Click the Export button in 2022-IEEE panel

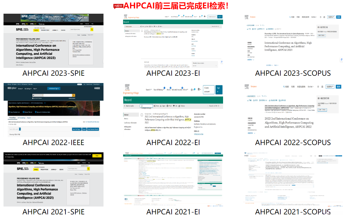84,129
